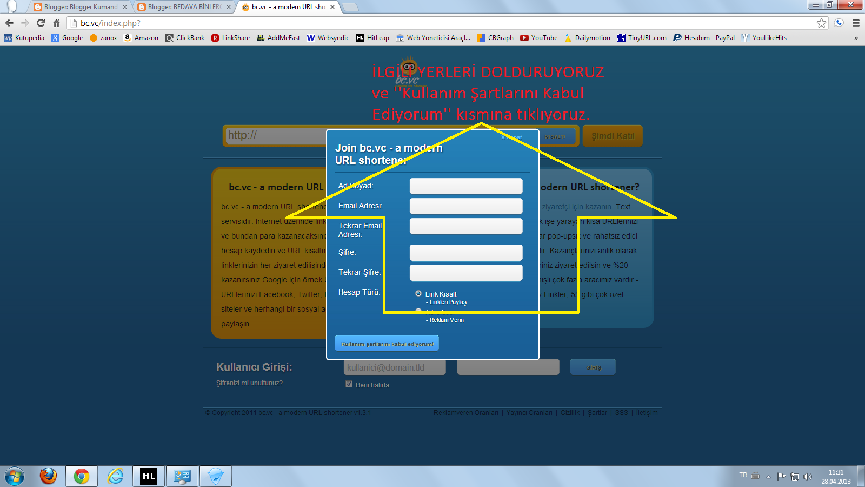Open the CBGraph bookmark
Viewport: 865px width, 487px height.
pyautogui.click(x=495, y=38)
